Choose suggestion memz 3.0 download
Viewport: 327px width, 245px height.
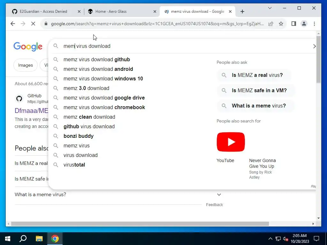pyautogui.click(x=86, y=88)
